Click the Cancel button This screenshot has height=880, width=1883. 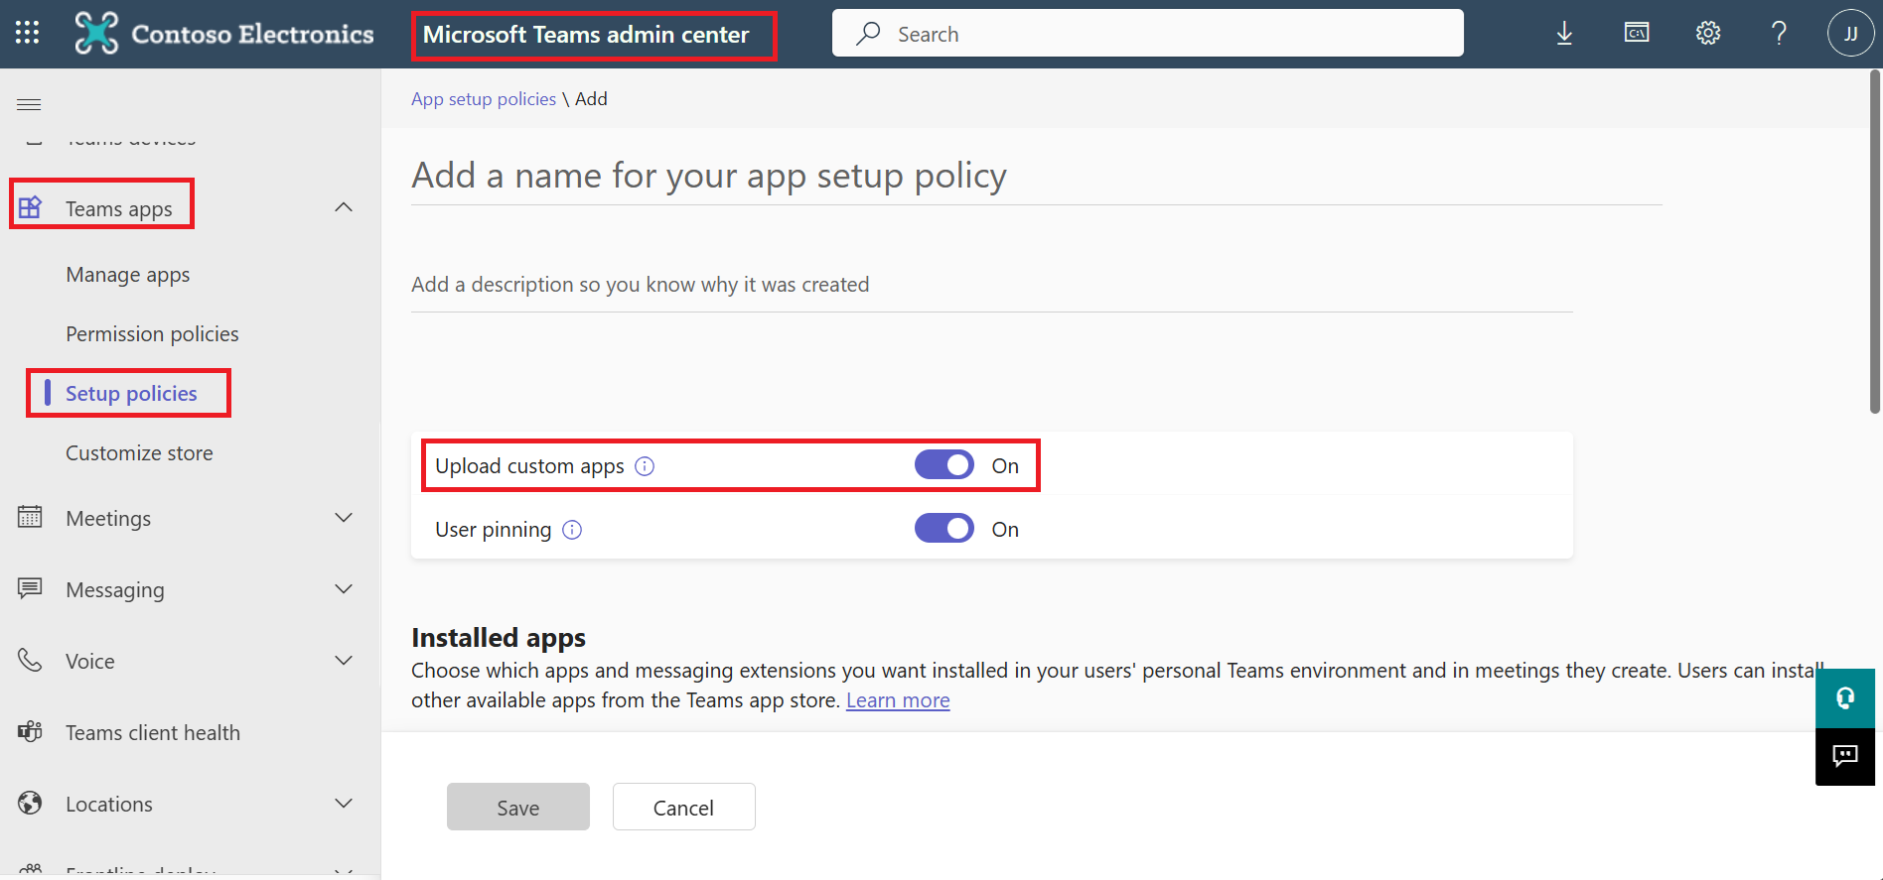[x=684, y=807]
